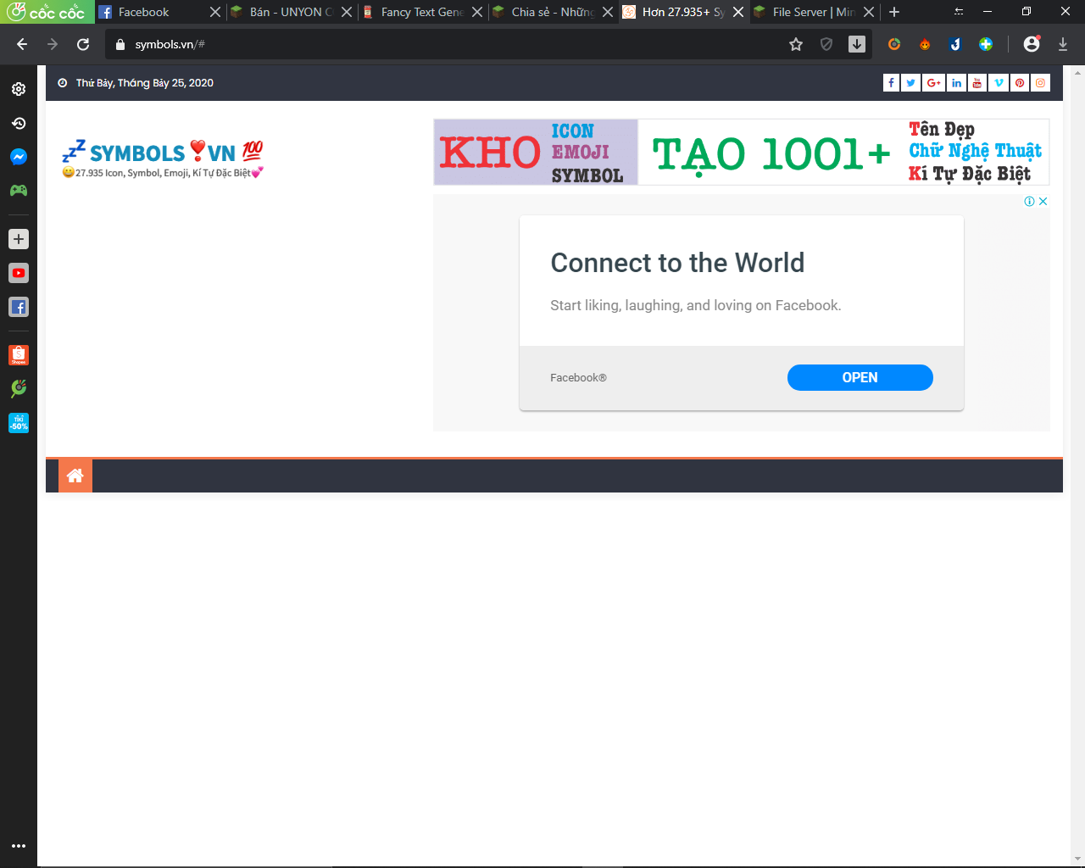Open Messenger in the sidebar
The width and height of the screenshot is (1085, 868).
(19, 157)
